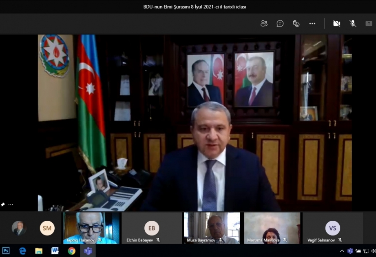Screen dimensions: 376x257
Task: Select the SM participant avatar
Action: (47, 228)
